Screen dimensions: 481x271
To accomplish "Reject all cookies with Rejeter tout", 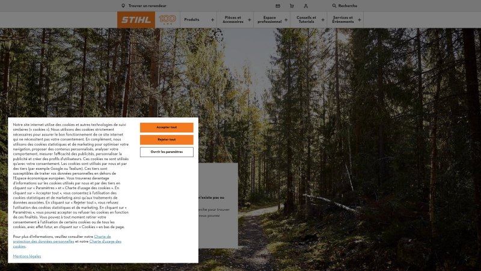I will 167,140.
